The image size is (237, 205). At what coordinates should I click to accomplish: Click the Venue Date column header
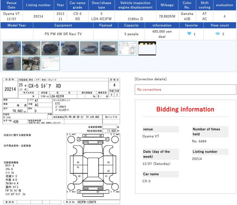tap(12, 5)
